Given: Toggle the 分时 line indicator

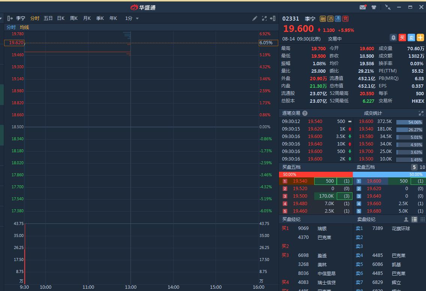Looking at the screenshot, I should coord(11,27).
